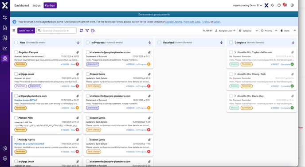Open the help question mark icon

point(279,5)
